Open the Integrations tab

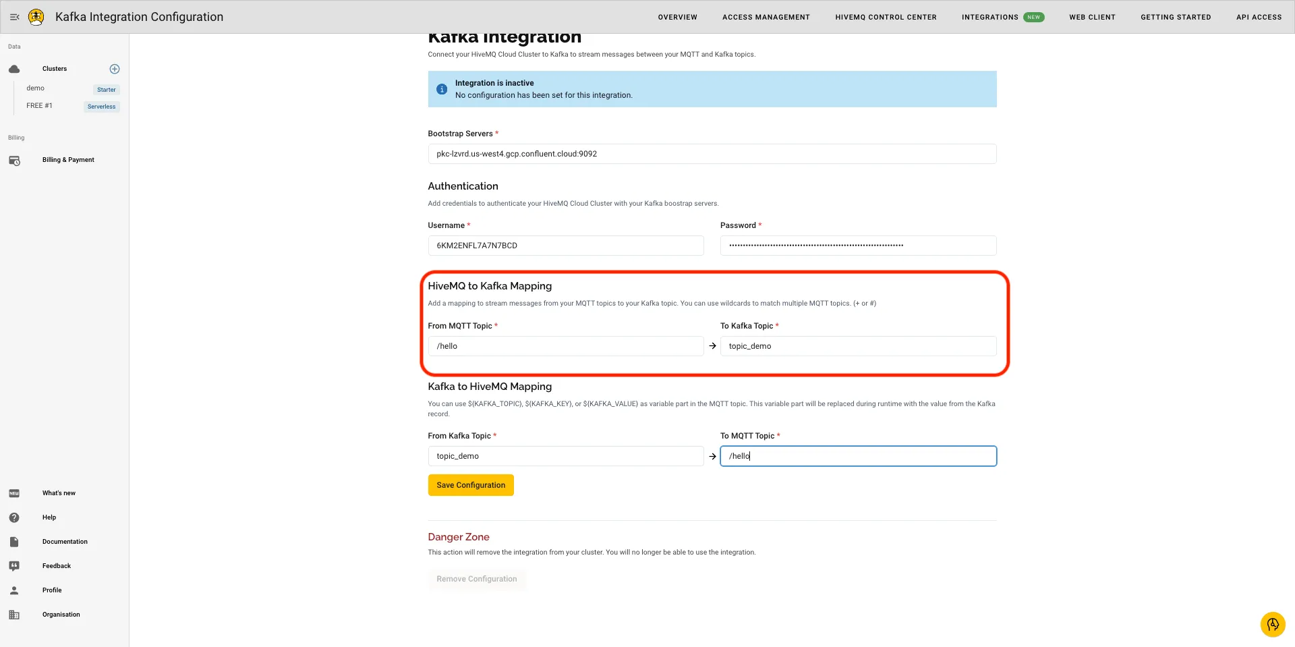(x=990, y=18)
